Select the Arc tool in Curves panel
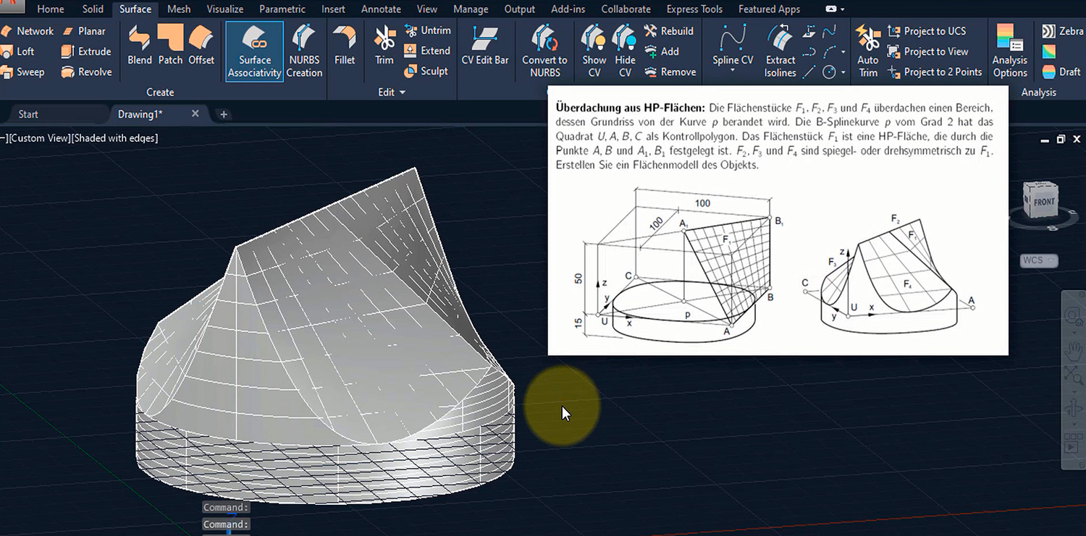 tap(829, 51)
